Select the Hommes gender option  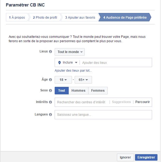[x=78, y=91]
